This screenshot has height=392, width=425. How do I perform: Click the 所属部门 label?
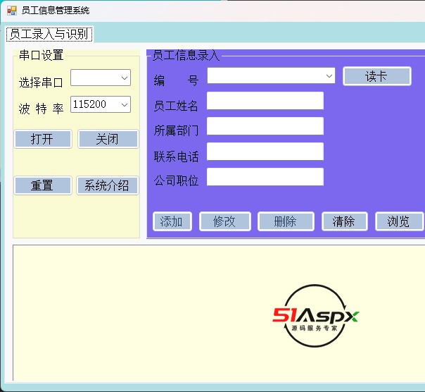176,130
